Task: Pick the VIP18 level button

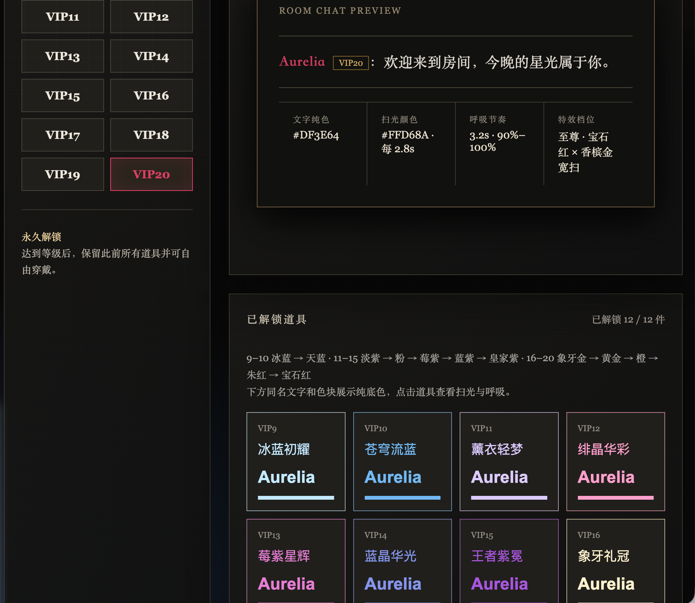Action: click(x=152, y=135)
